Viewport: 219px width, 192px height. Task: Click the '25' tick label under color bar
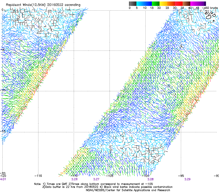click(167, 8)
